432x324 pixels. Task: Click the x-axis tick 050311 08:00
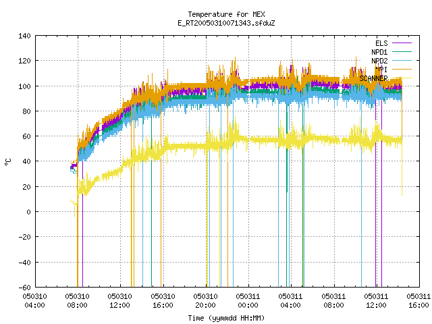point(333,301)
